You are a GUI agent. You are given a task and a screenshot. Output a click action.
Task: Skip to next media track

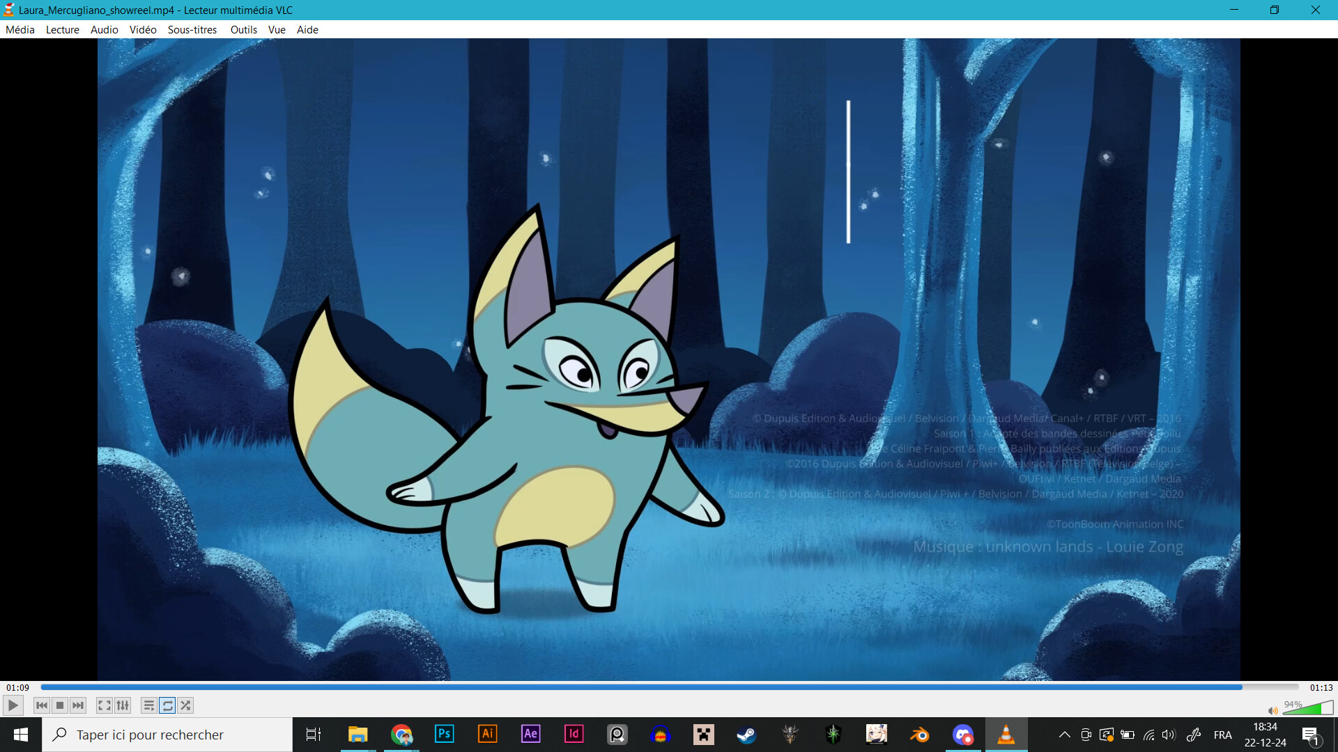coord(78,705)
